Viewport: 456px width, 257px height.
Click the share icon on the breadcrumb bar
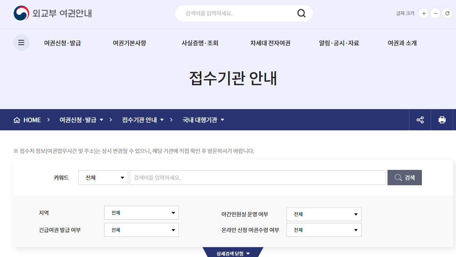pyautogui.click(x=420, y=120)
